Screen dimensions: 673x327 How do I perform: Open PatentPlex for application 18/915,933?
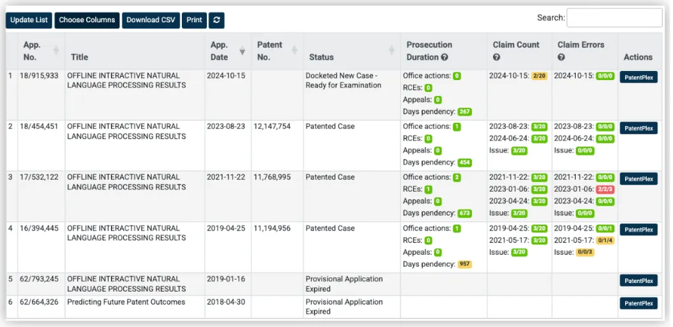[x=638, y=77]
